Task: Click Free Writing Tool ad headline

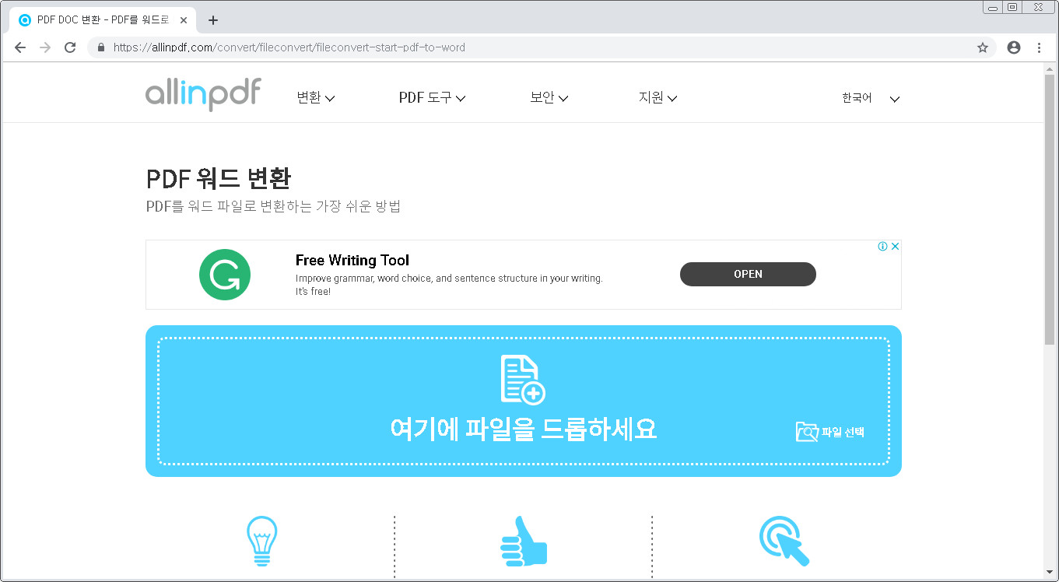Action: (352, 260)
